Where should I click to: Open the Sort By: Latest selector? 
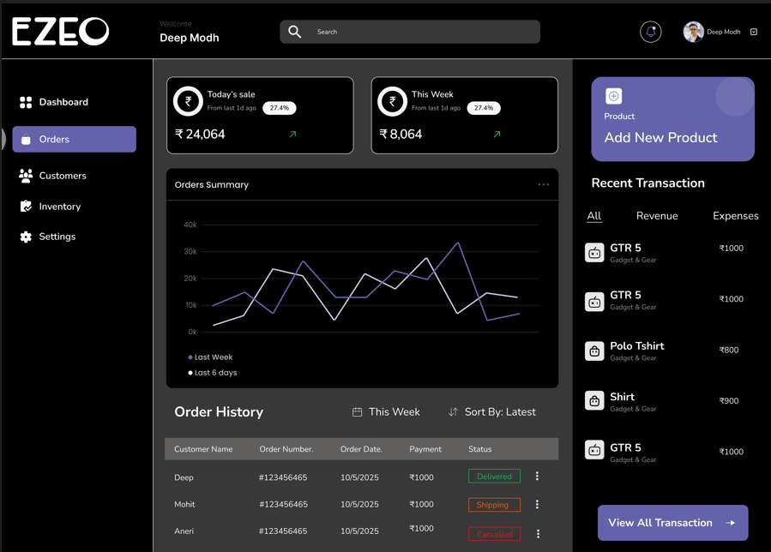[x=491, y=412]
